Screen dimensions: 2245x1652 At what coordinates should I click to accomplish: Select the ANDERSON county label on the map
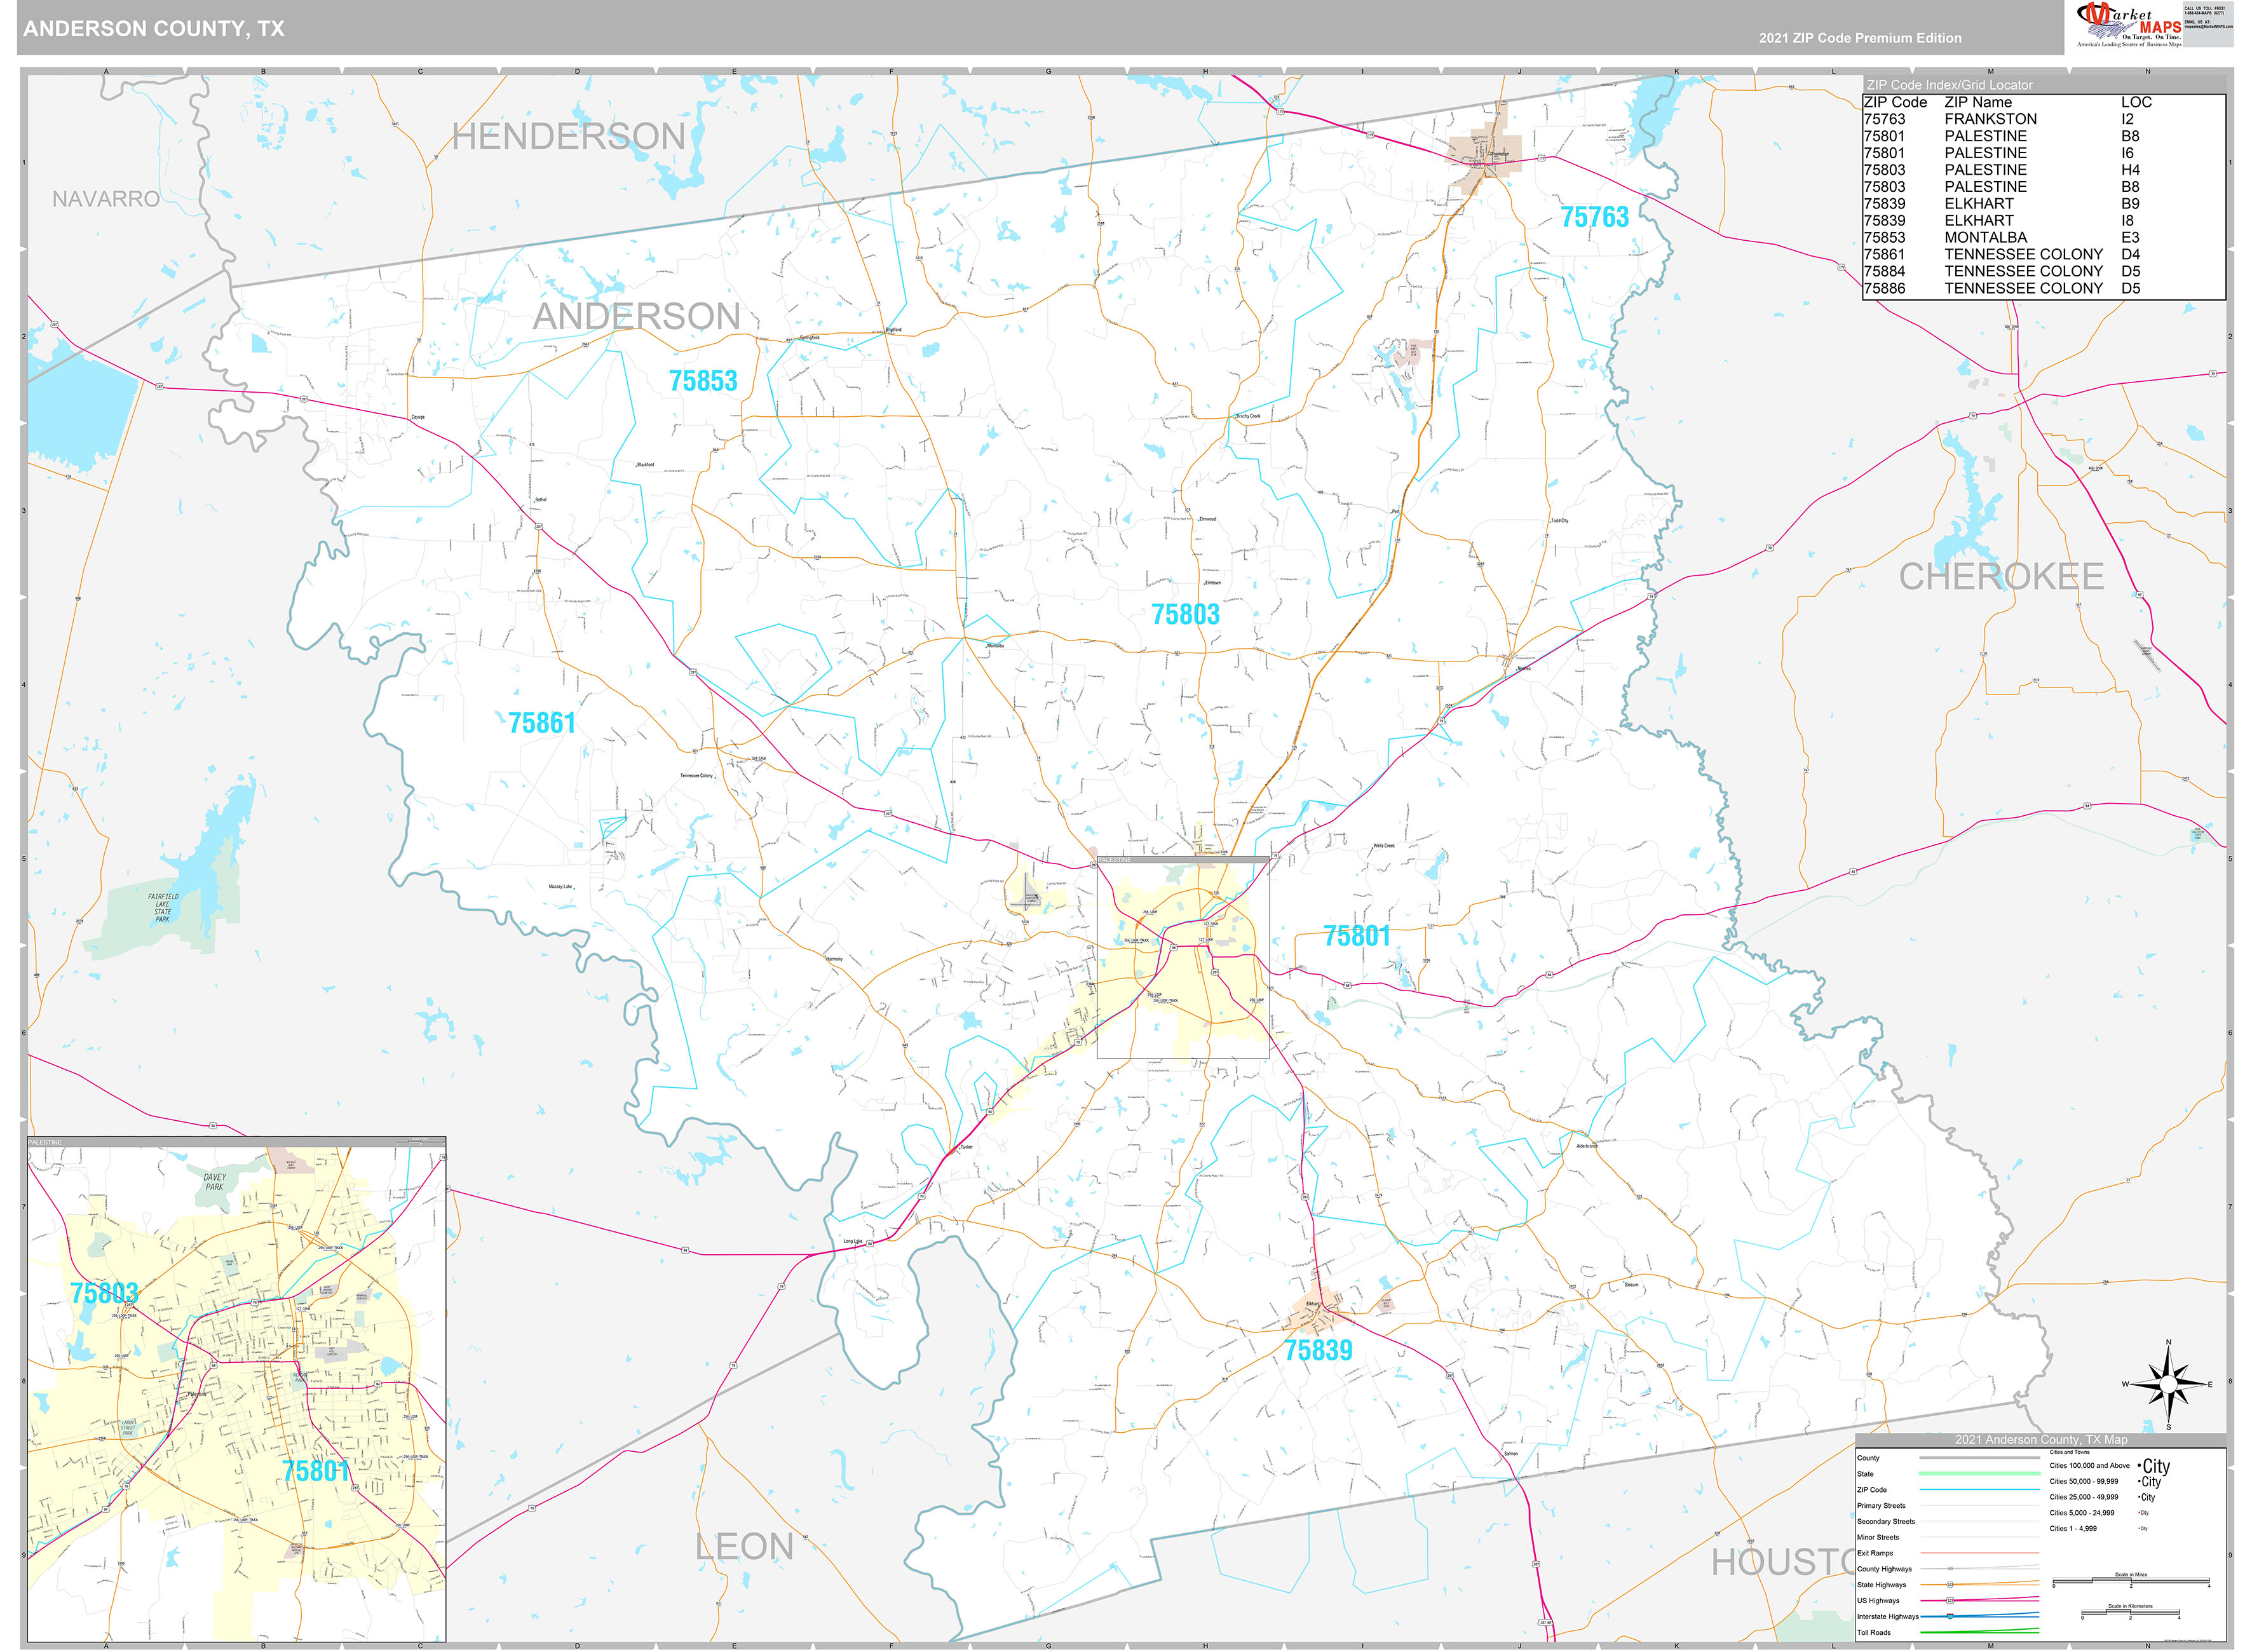(x=637, y=316)
